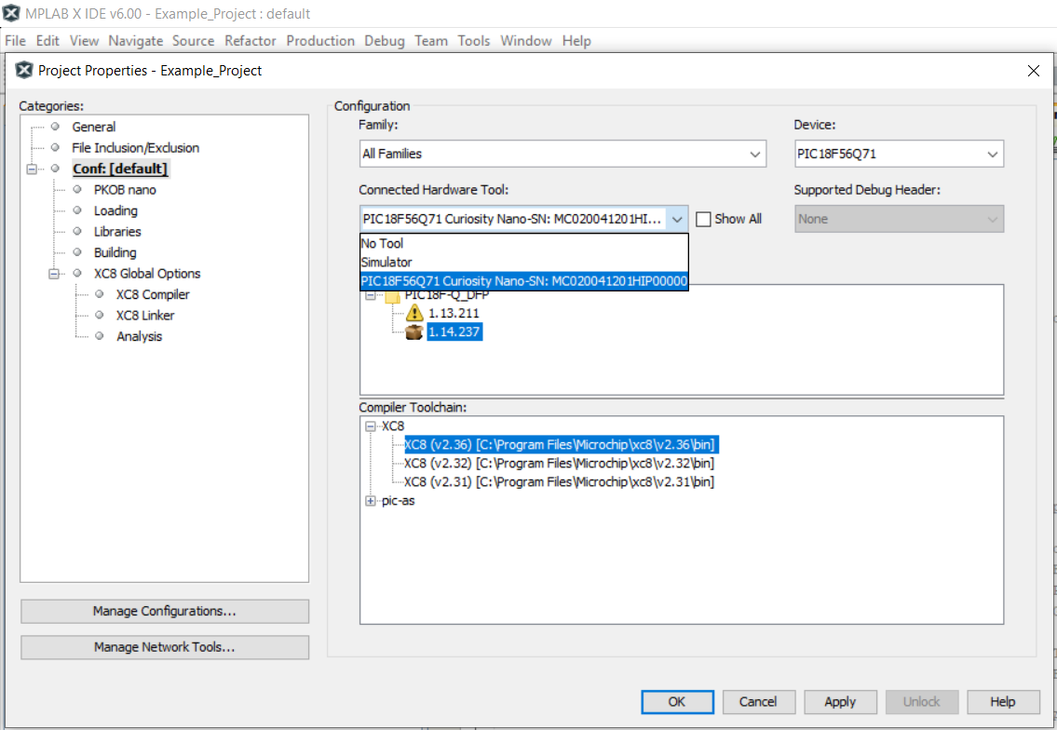Image resolution: width=1057 pixels, height=730 pixels.
Task: Expand the pic-as toolchain node
Action: 371,501
